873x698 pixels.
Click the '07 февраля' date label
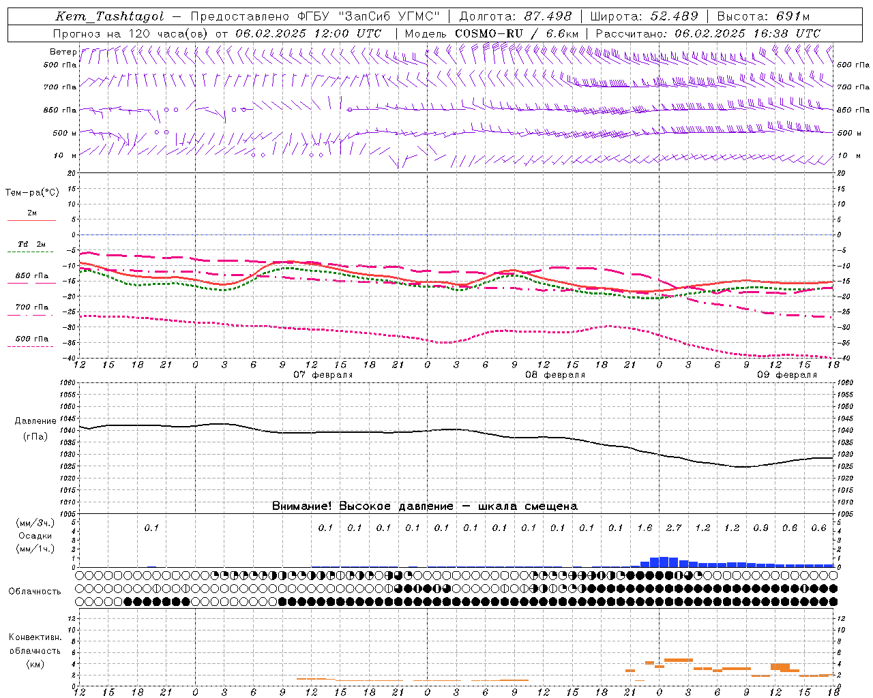click(323, 375)
